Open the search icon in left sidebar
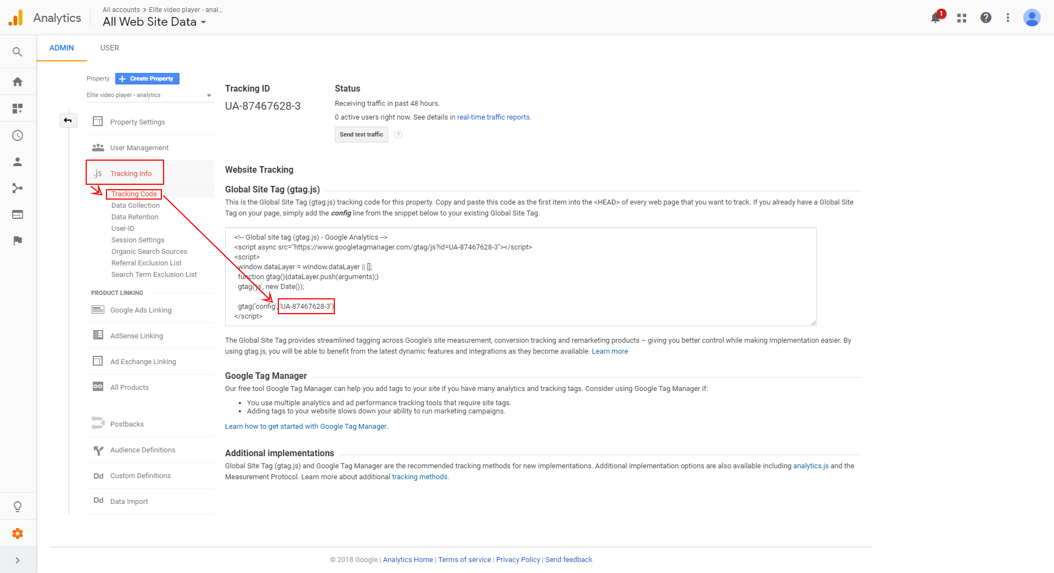 pos(18,52)
